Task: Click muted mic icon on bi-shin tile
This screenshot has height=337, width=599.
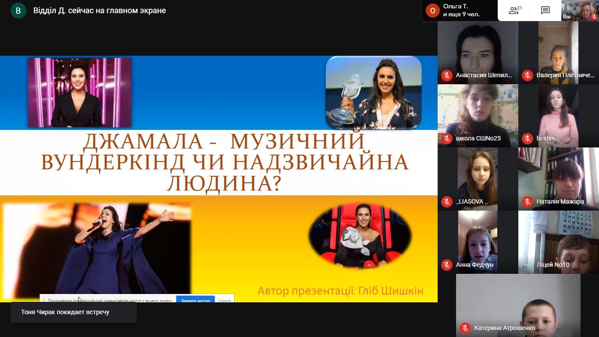Action: [x=527, y=139]
